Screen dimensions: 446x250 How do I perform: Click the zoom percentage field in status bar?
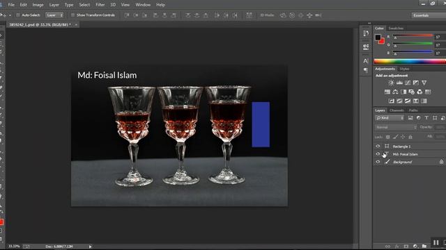[x=14, y=247]
